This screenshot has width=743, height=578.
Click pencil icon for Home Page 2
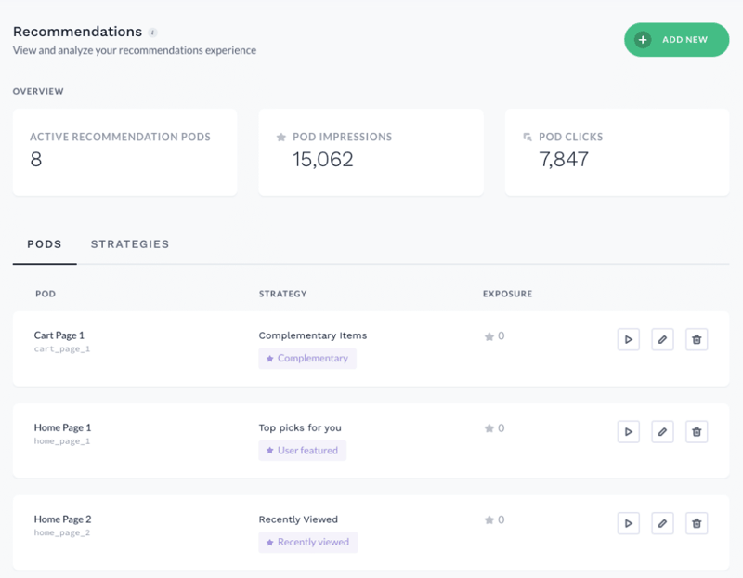[662, 523]
